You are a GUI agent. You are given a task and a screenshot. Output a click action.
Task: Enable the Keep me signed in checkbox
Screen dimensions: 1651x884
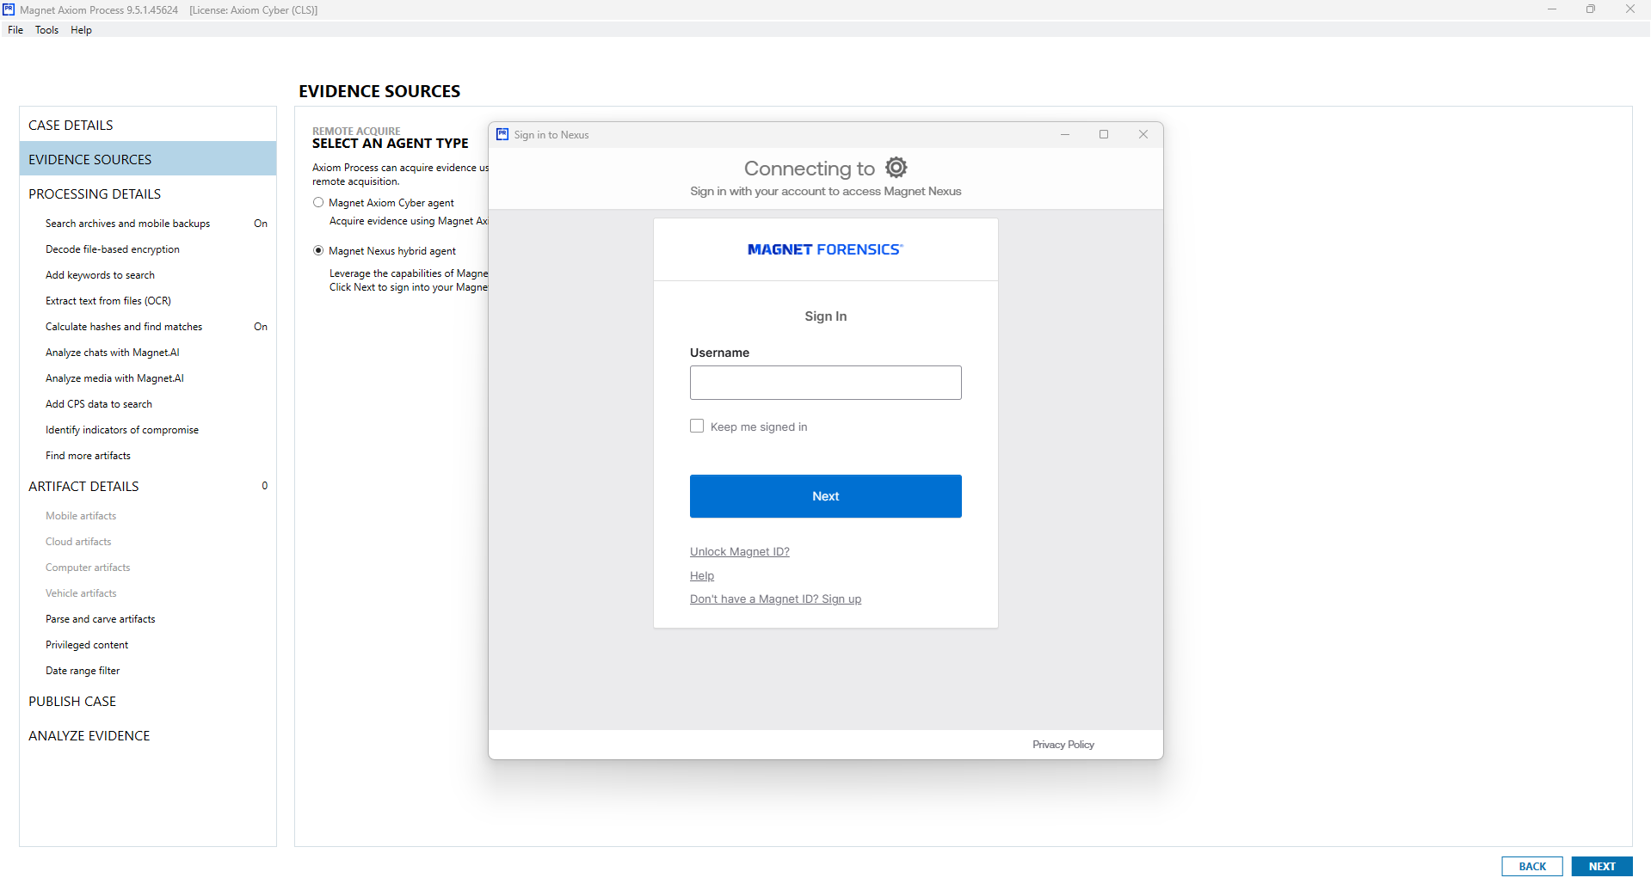(x=697, y=427)
